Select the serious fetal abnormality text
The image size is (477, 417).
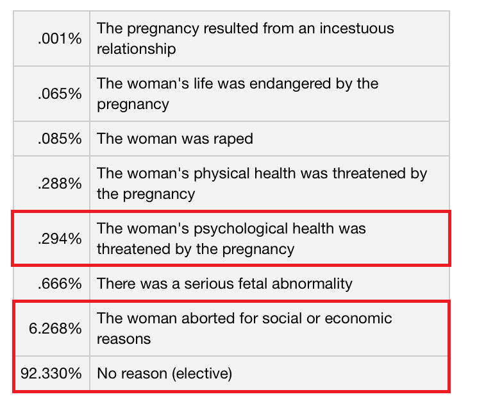click(x=224, y=284)
